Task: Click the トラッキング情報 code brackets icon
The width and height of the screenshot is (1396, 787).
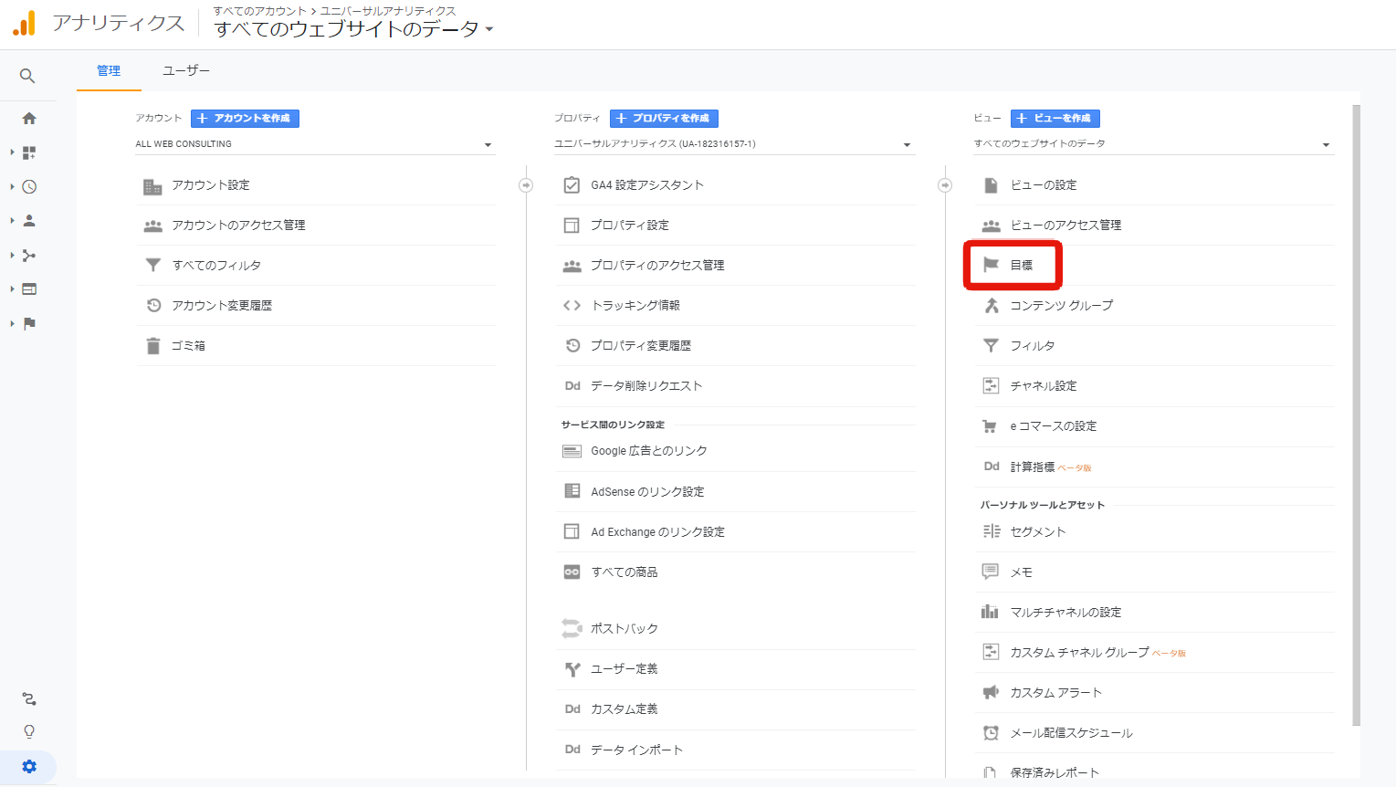Action: [x=572, y=305]
